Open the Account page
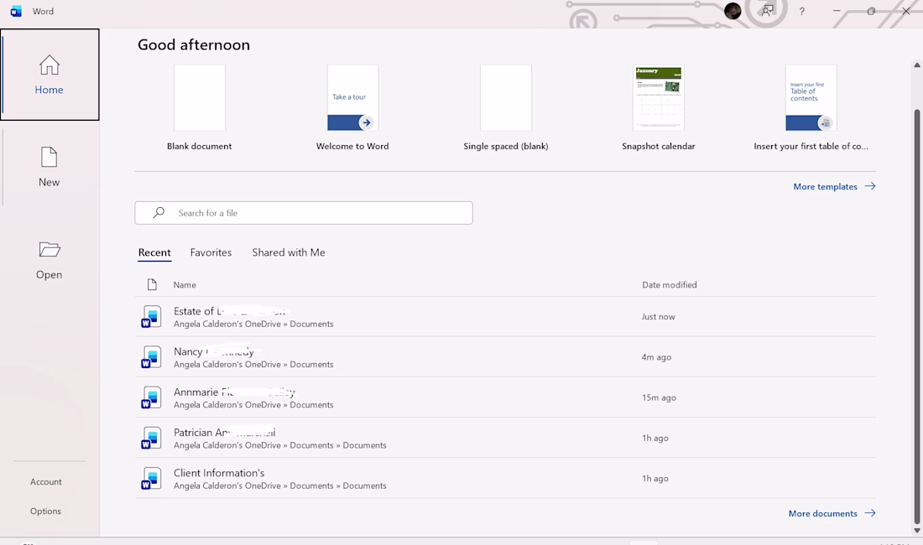 pyautogui.click(x=46, y=481)
